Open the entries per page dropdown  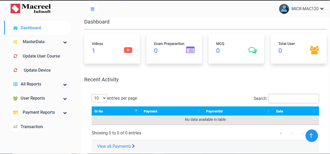(x=99, y=98)
